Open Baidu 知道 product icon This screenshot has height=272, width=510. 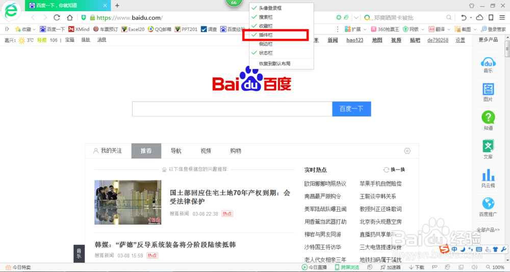[488, 121]
